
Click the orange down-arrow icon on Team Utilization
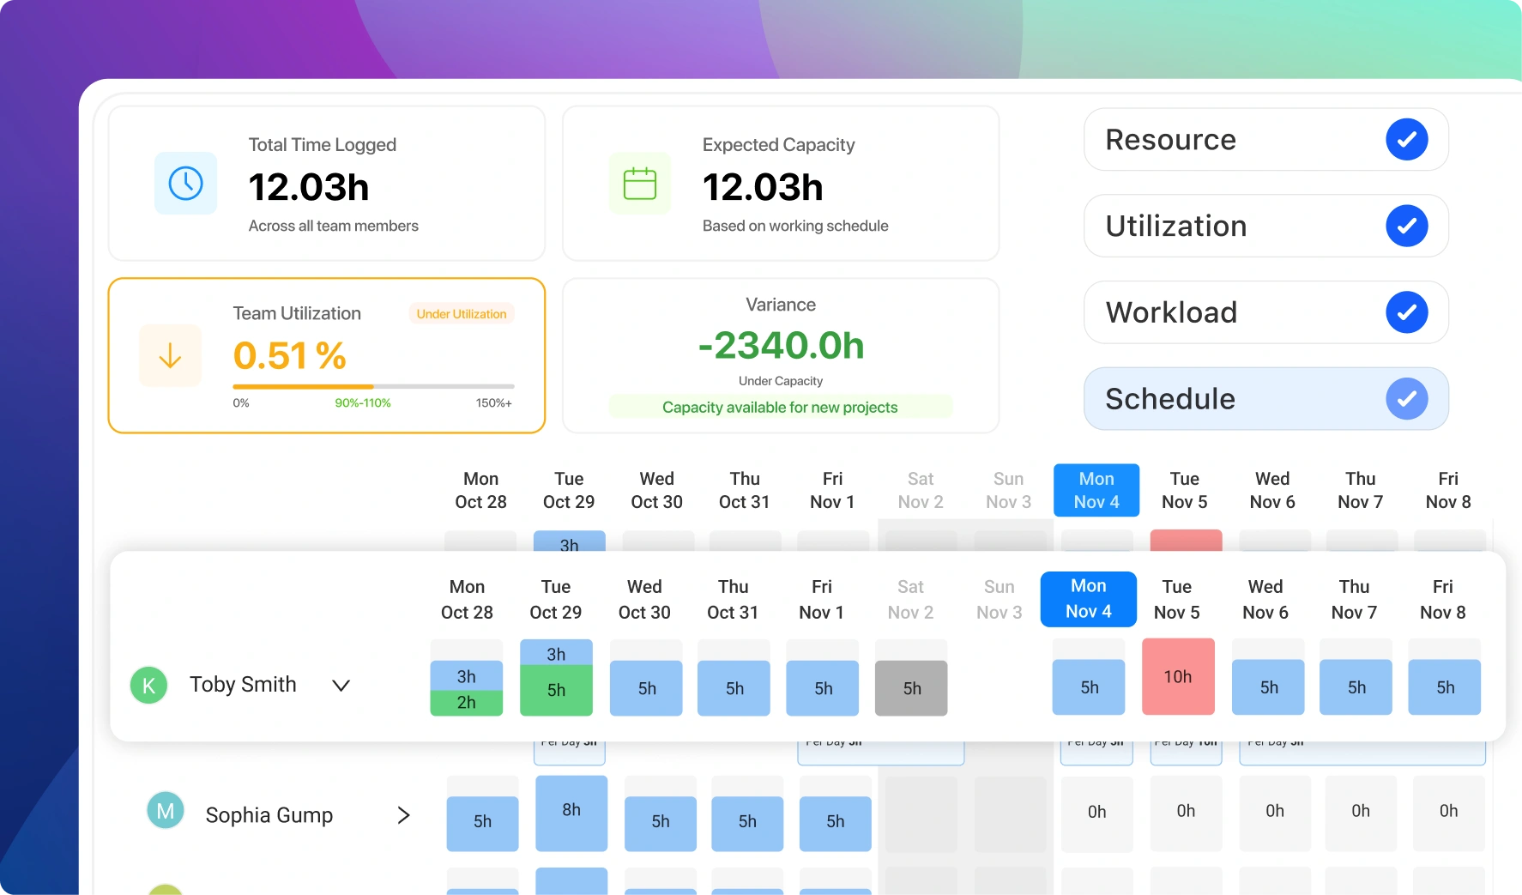pos(170,355)
